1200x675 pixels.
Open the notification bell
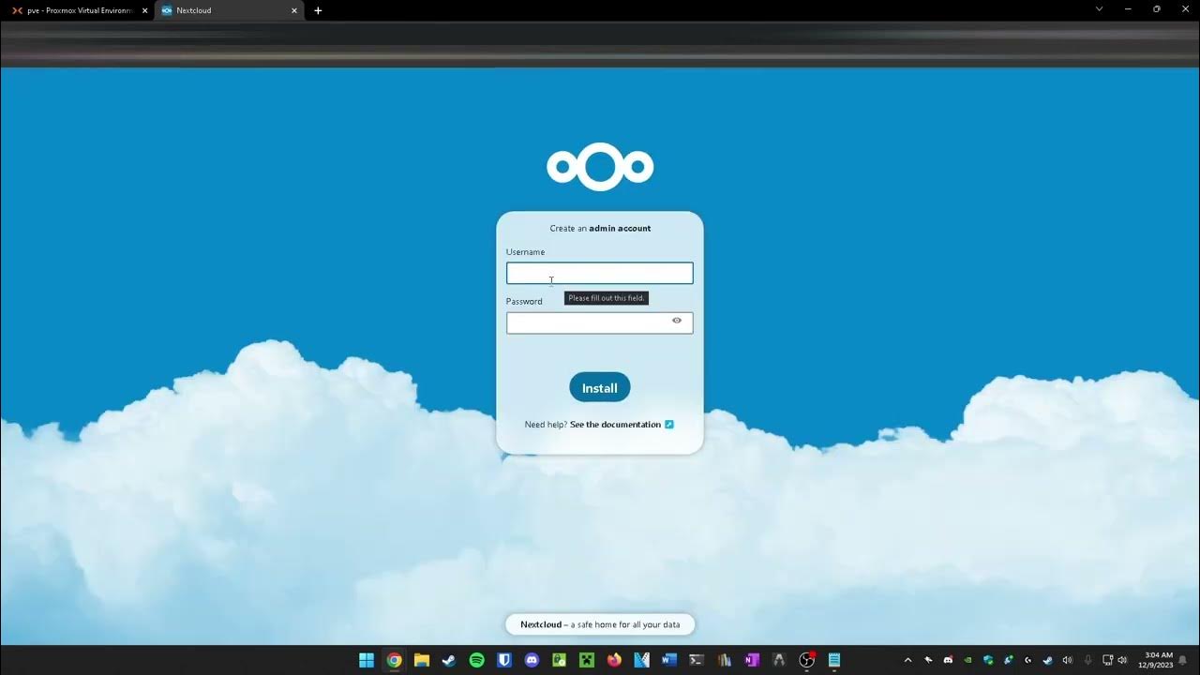(x=1183, y=660)
